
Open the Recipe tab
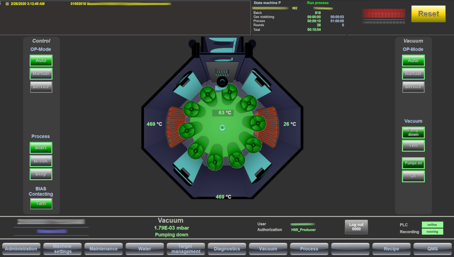pos(391,249)
